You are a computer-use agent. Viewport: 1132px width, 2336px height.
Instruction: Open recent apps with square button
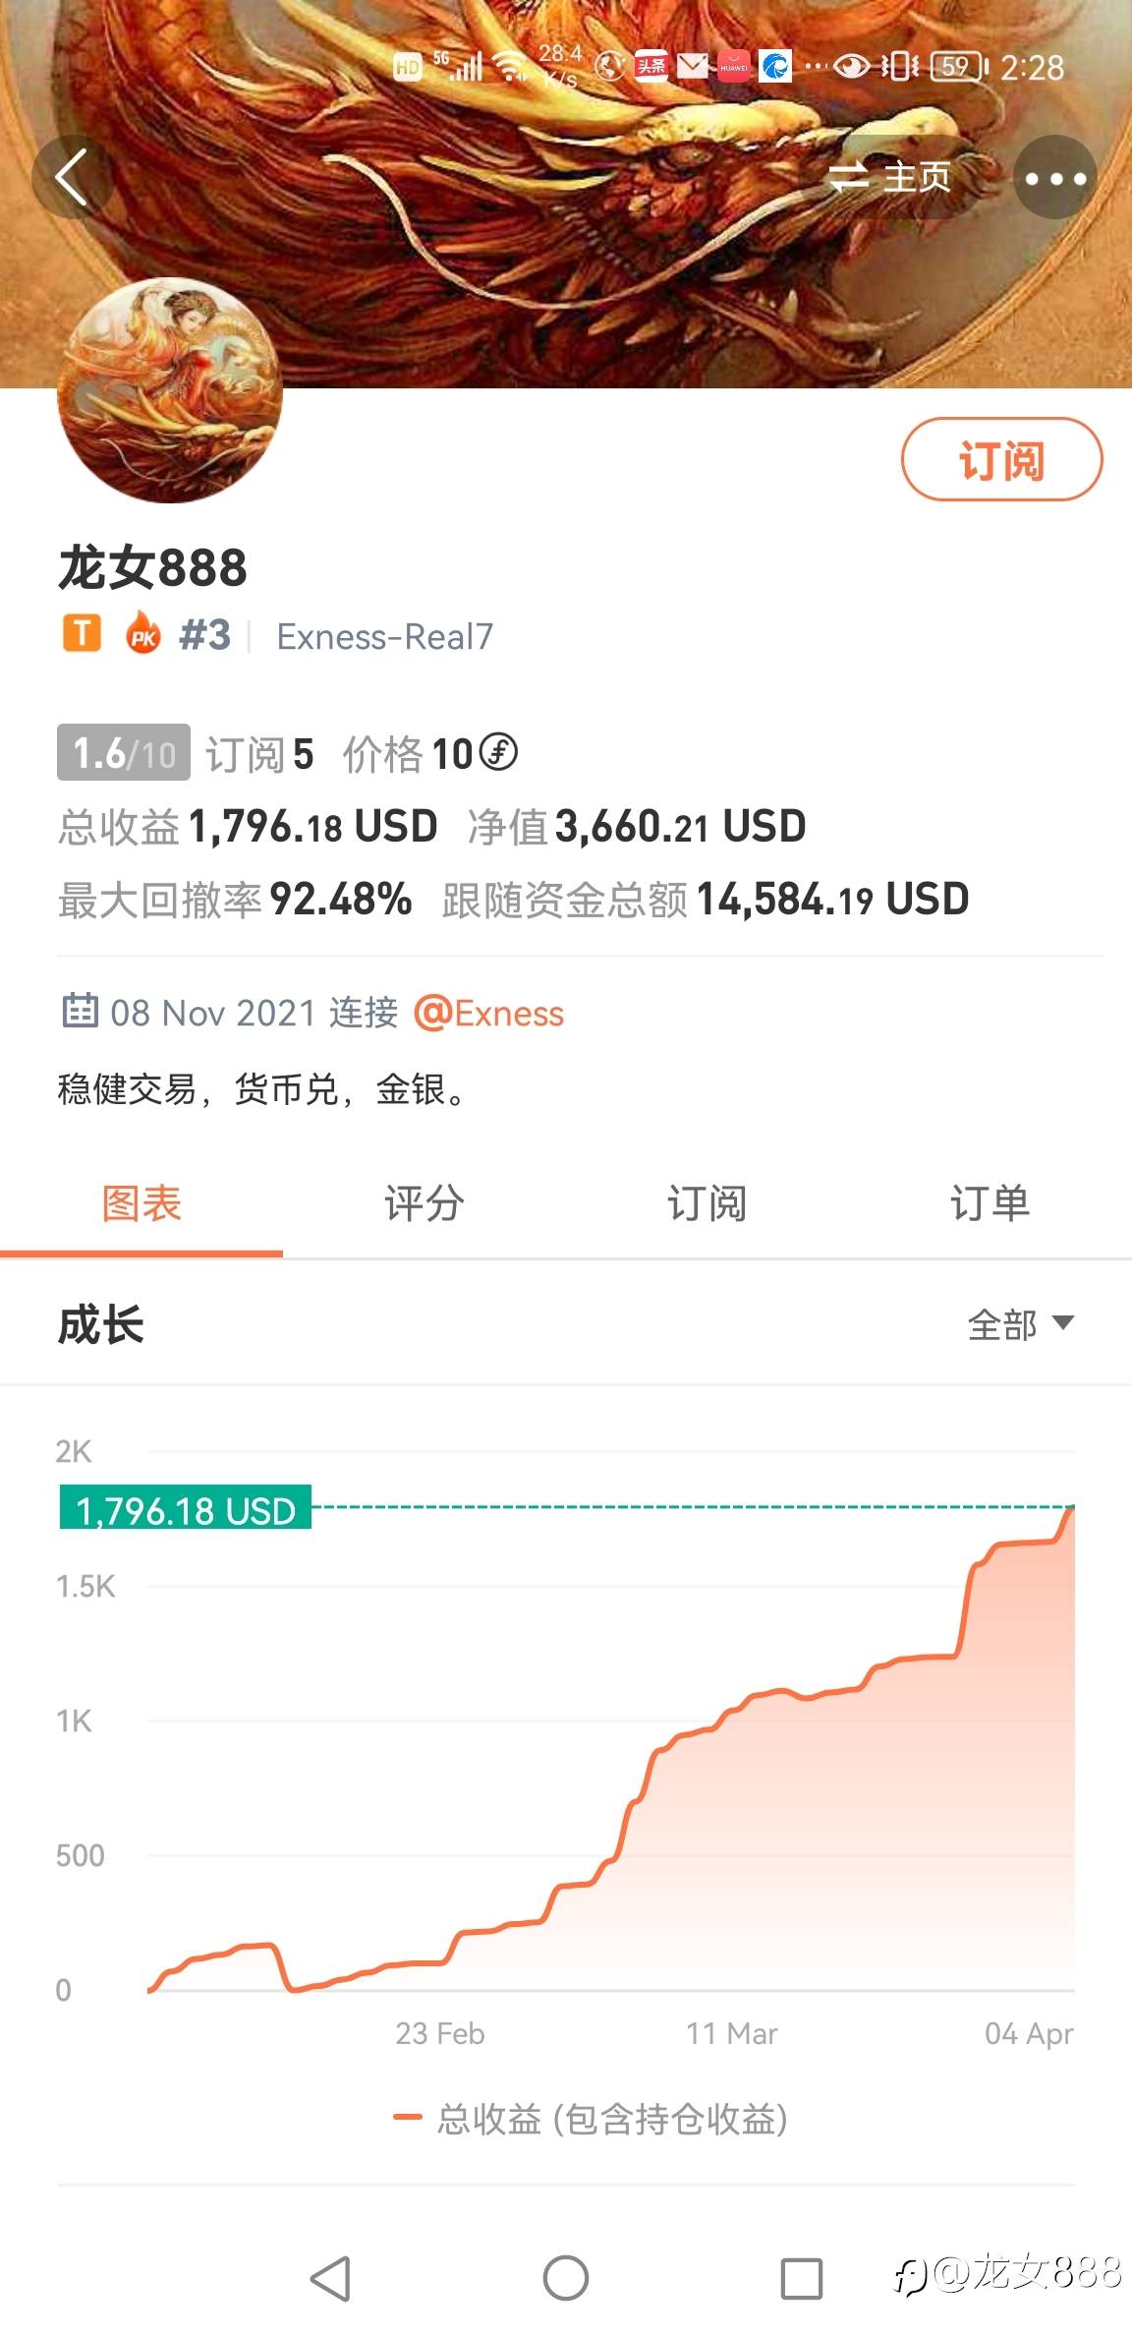(801, 2278)
